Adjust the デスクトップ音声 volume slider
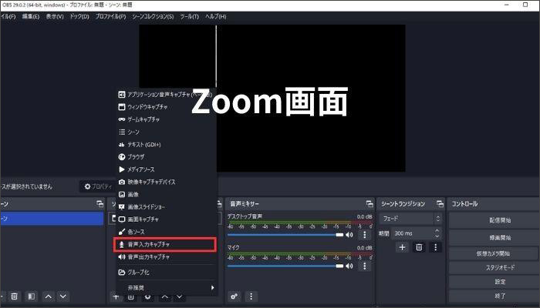This screenshot has width=540, height=308. click(x=285, y=235)
